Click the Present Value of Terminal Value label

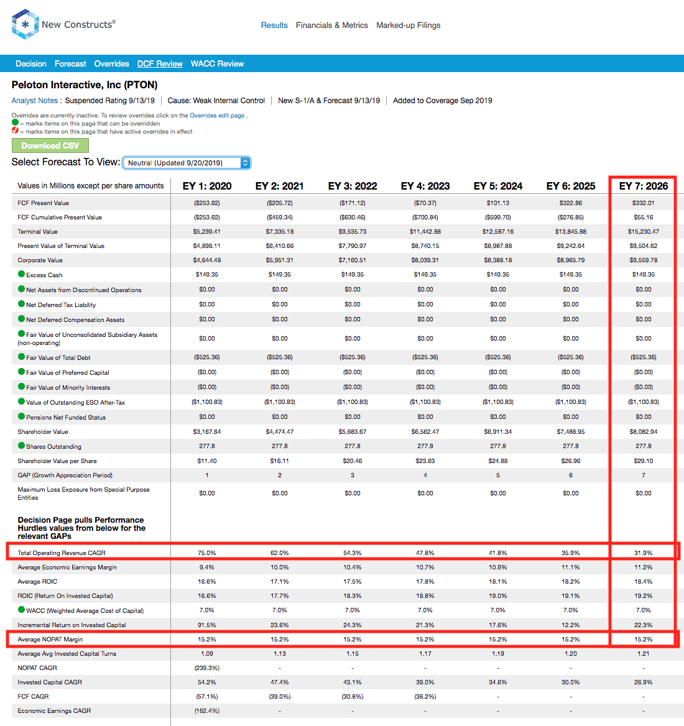(x=61, y=246)
